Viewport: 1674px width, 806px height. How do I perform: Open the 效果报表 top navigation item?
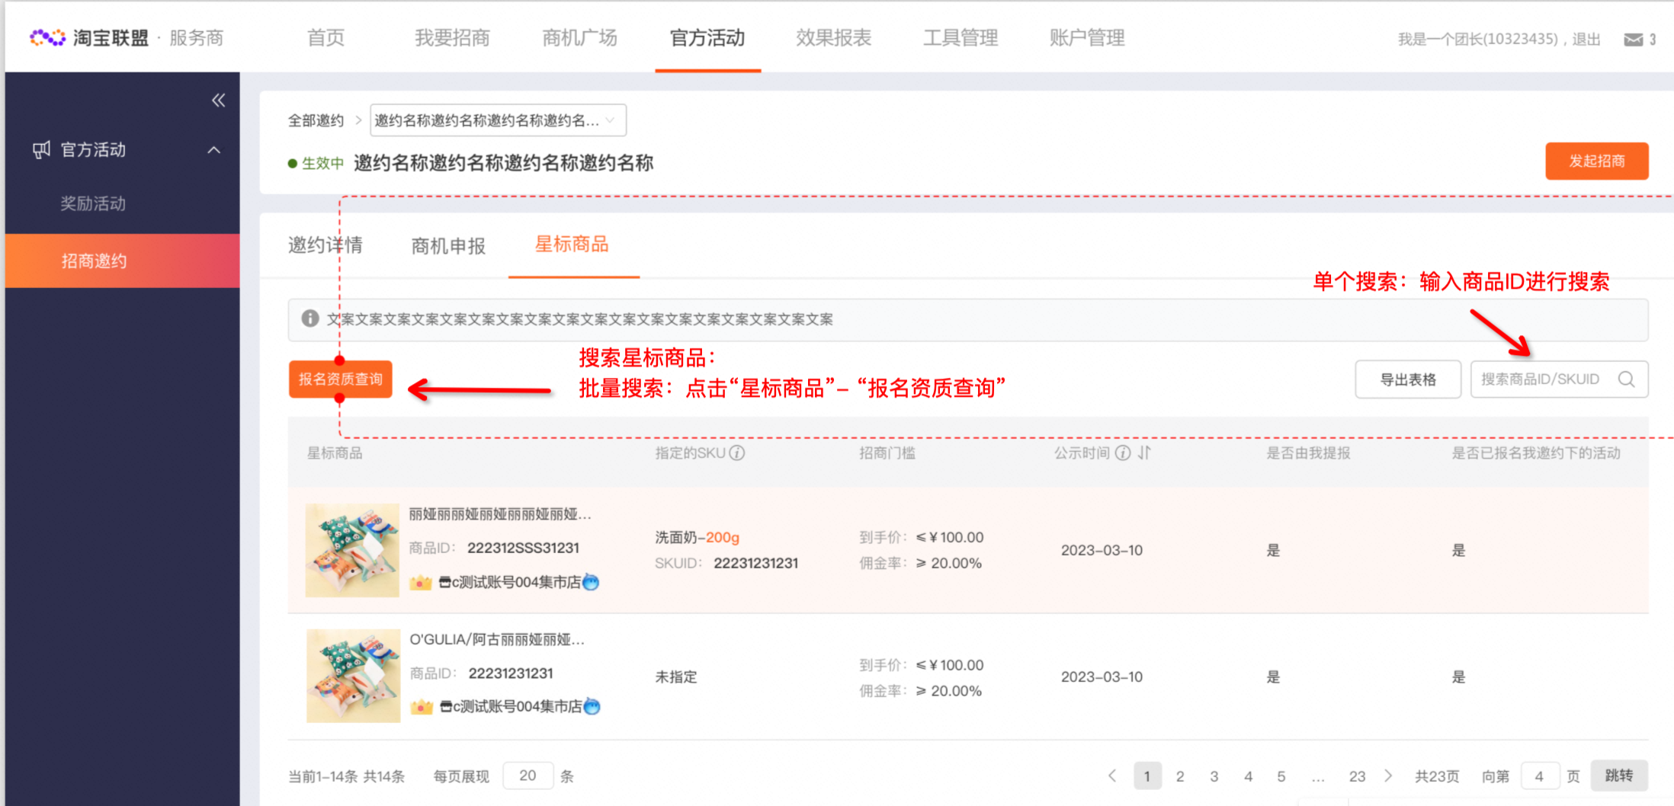click(x=834, y=38)
